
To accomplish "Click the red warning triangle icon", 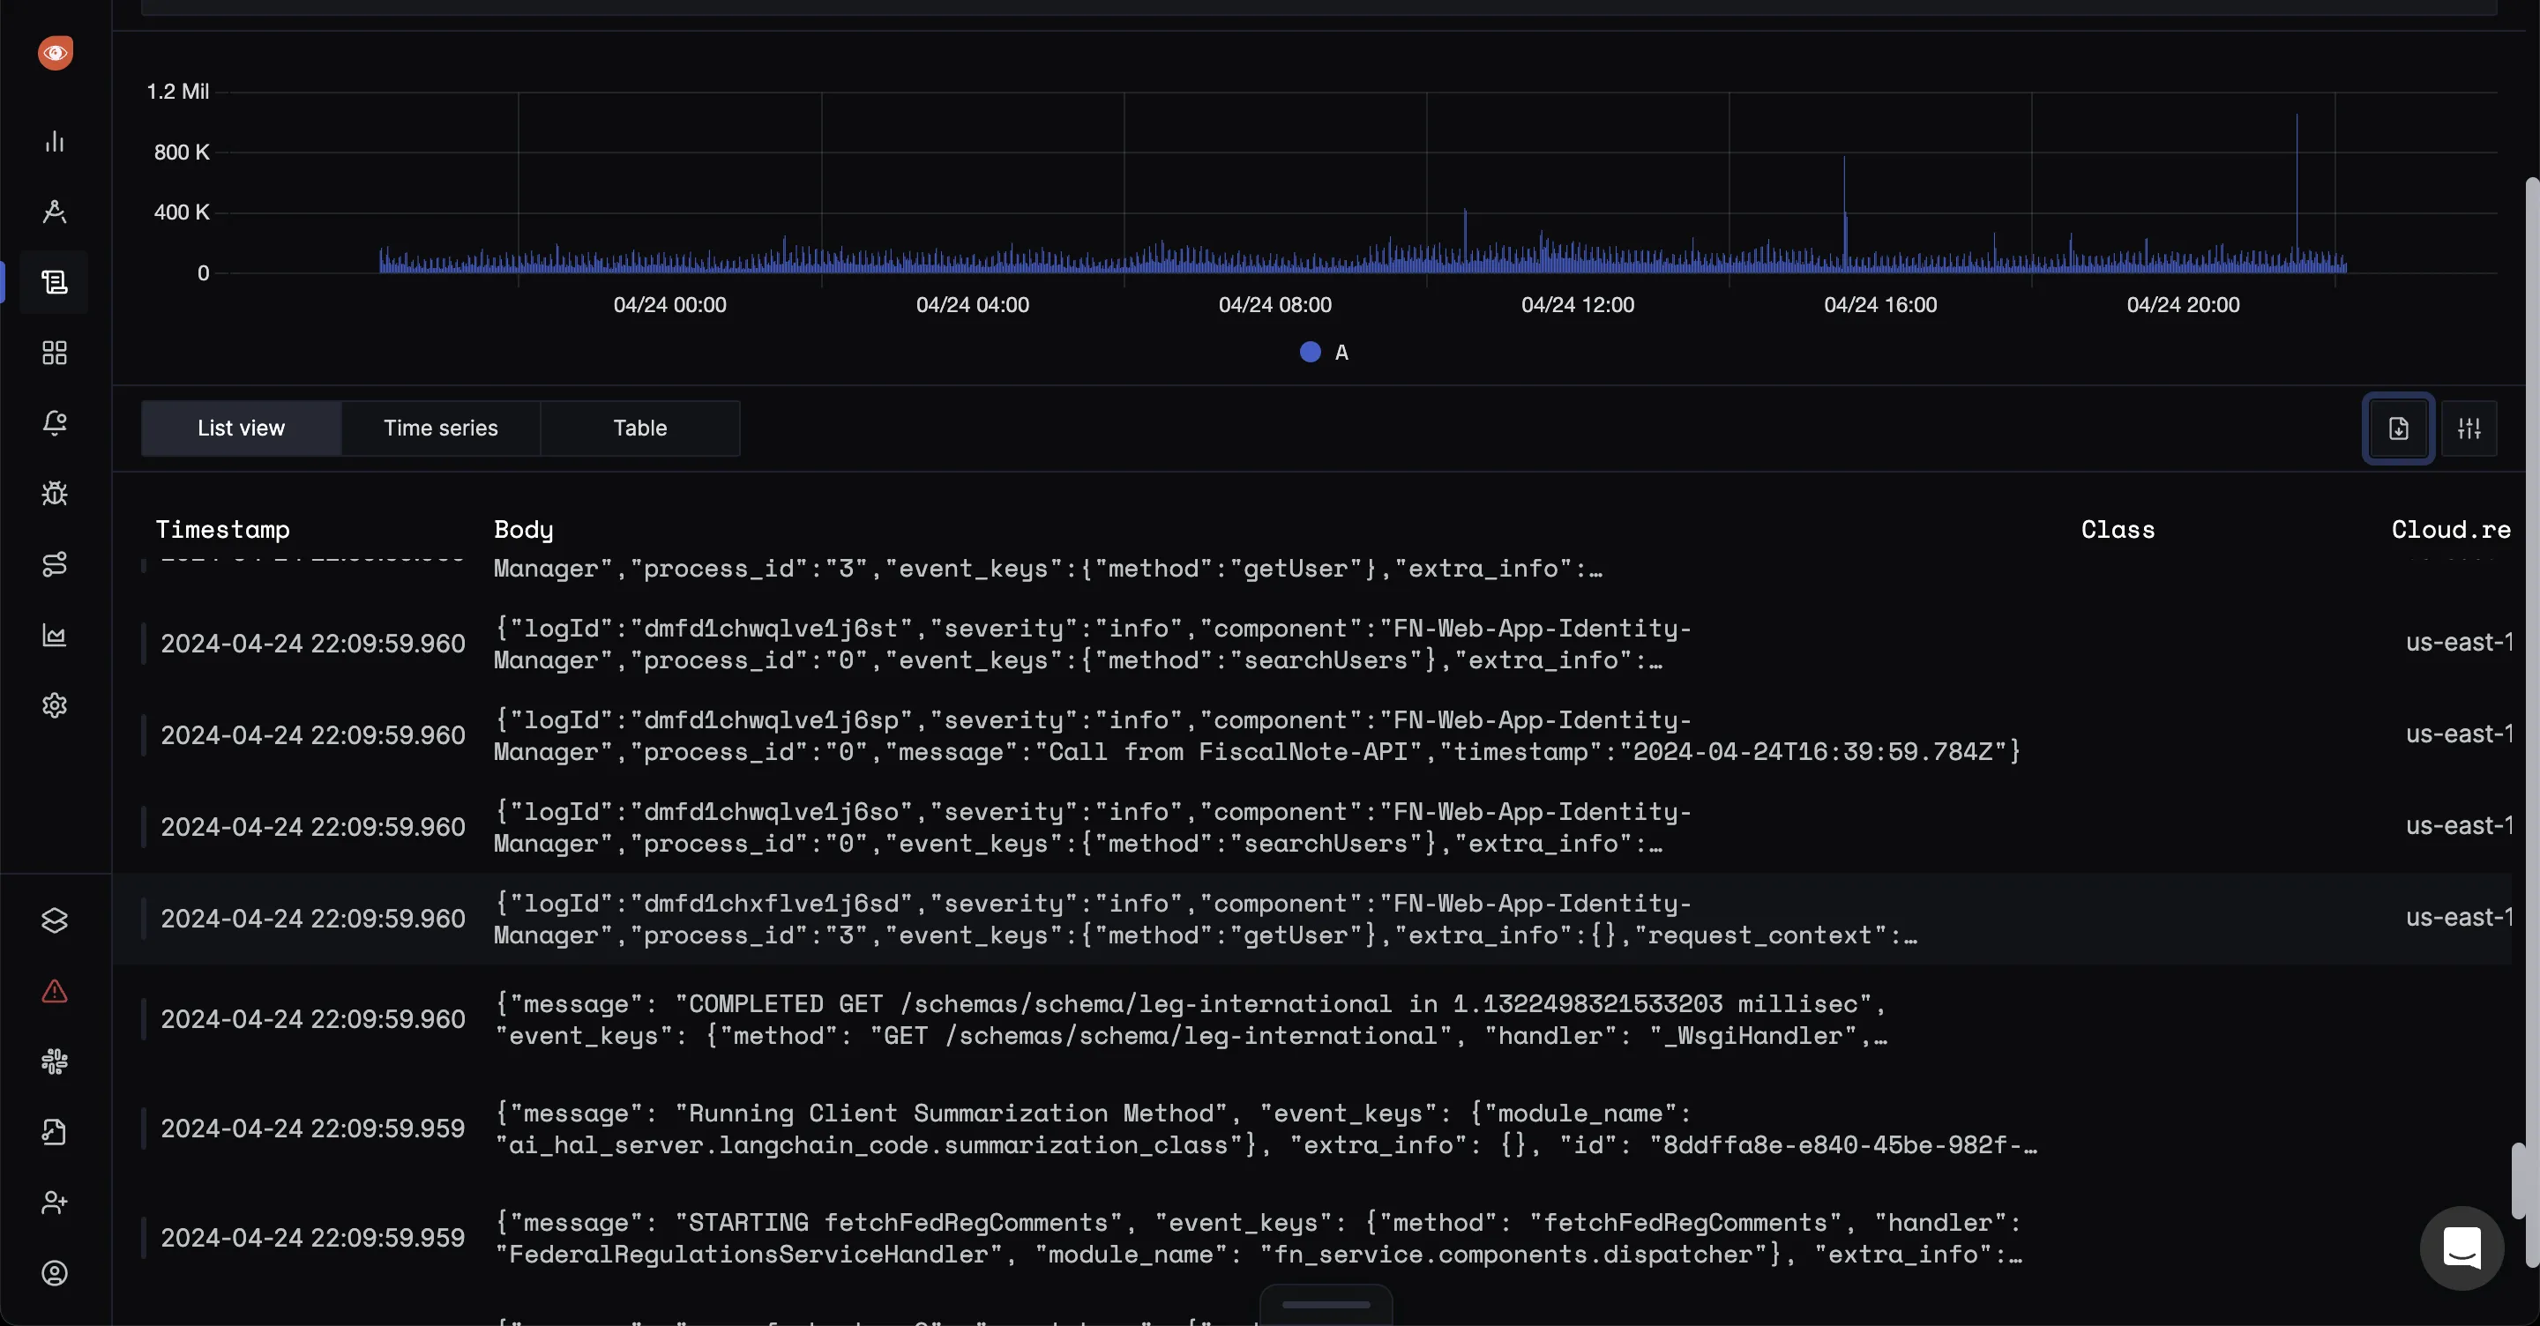I will [54, 991].
